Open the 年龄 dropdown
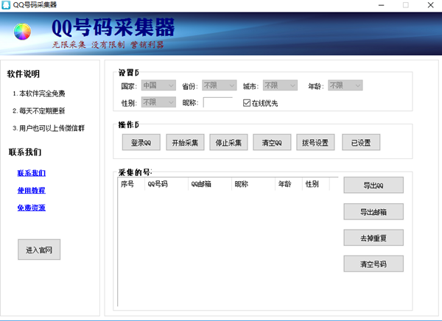This screenshot has height=321, width=442. pos(345,85)
